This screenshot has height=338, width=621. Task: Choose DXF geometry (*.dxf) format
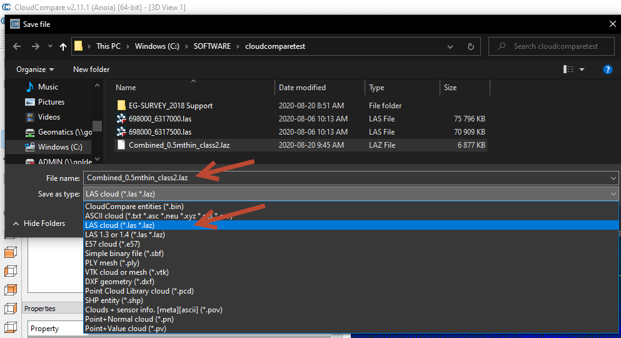tap(351, 282)
